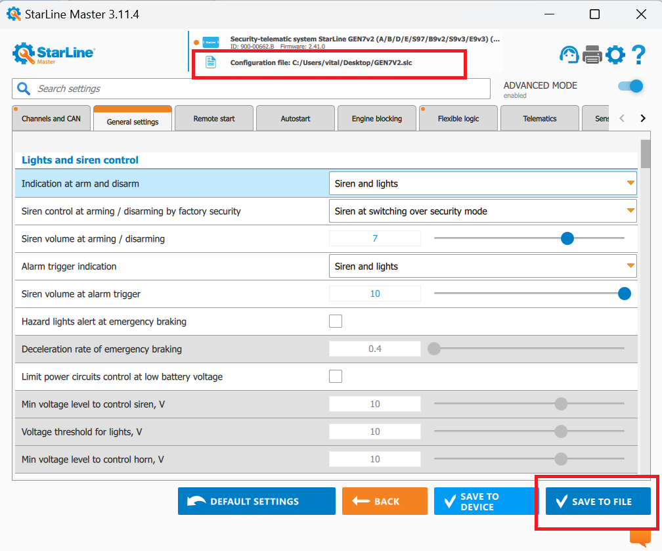Switch to Channels and CAN tab

click(51, 118)
